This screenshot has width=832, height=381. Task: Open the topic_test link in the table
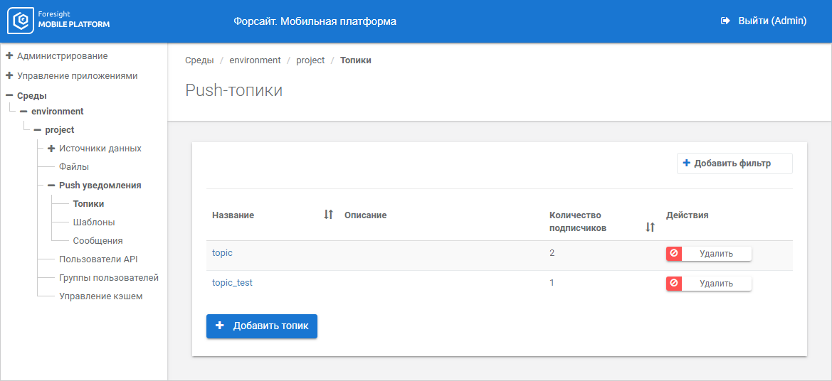click(232, 283)
